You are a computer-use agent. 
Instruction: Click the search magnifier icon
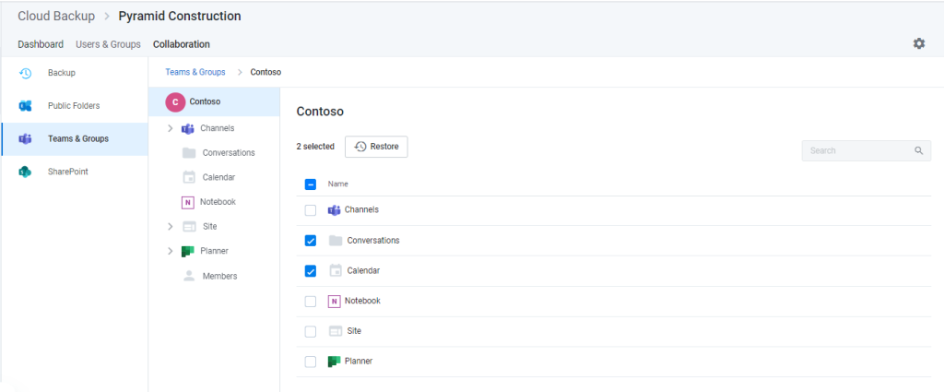point(919,150)
